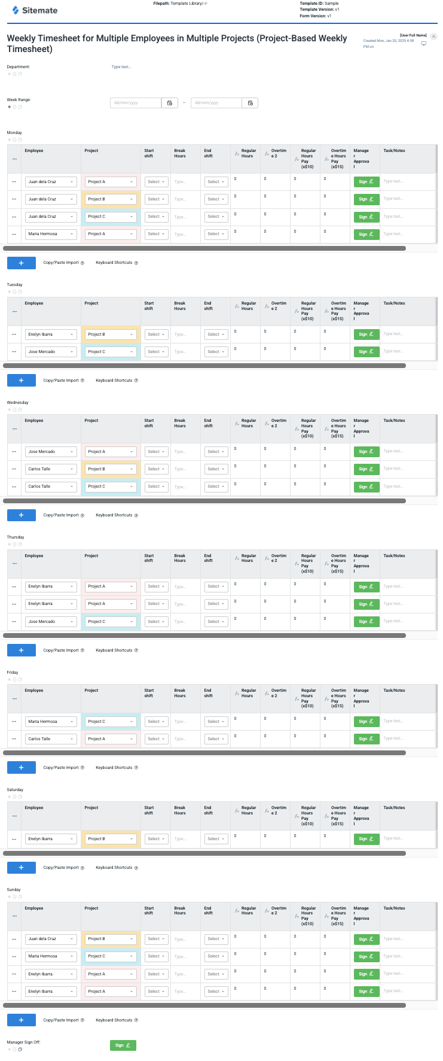The width and height of the screenshot is (443, 1061).
Task: Click help icon beside Monday's Copy/Paste Import
Action: (x=83, y=263)
